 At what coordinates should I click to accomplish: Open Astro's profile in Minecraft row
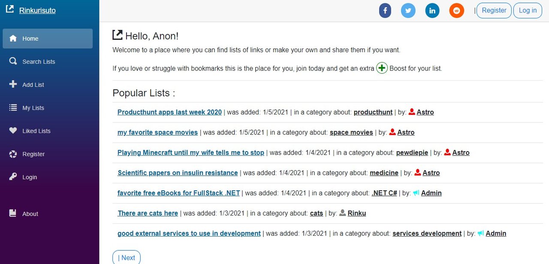461,153
